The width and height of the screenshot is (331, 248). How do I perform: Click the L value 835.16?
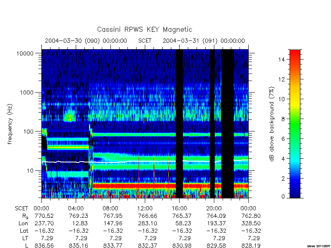tap(78, 246)
